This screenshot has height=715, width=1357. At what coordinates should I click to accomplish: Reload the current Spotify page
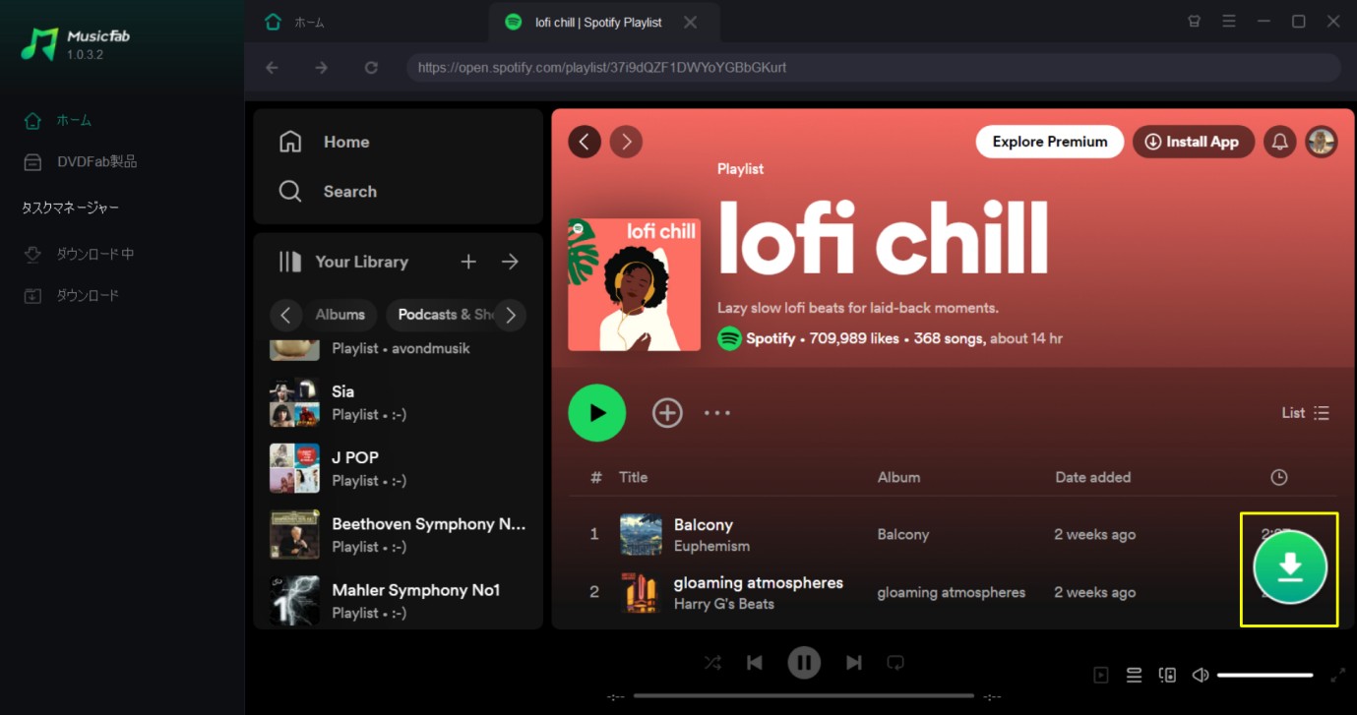[371, 67]
